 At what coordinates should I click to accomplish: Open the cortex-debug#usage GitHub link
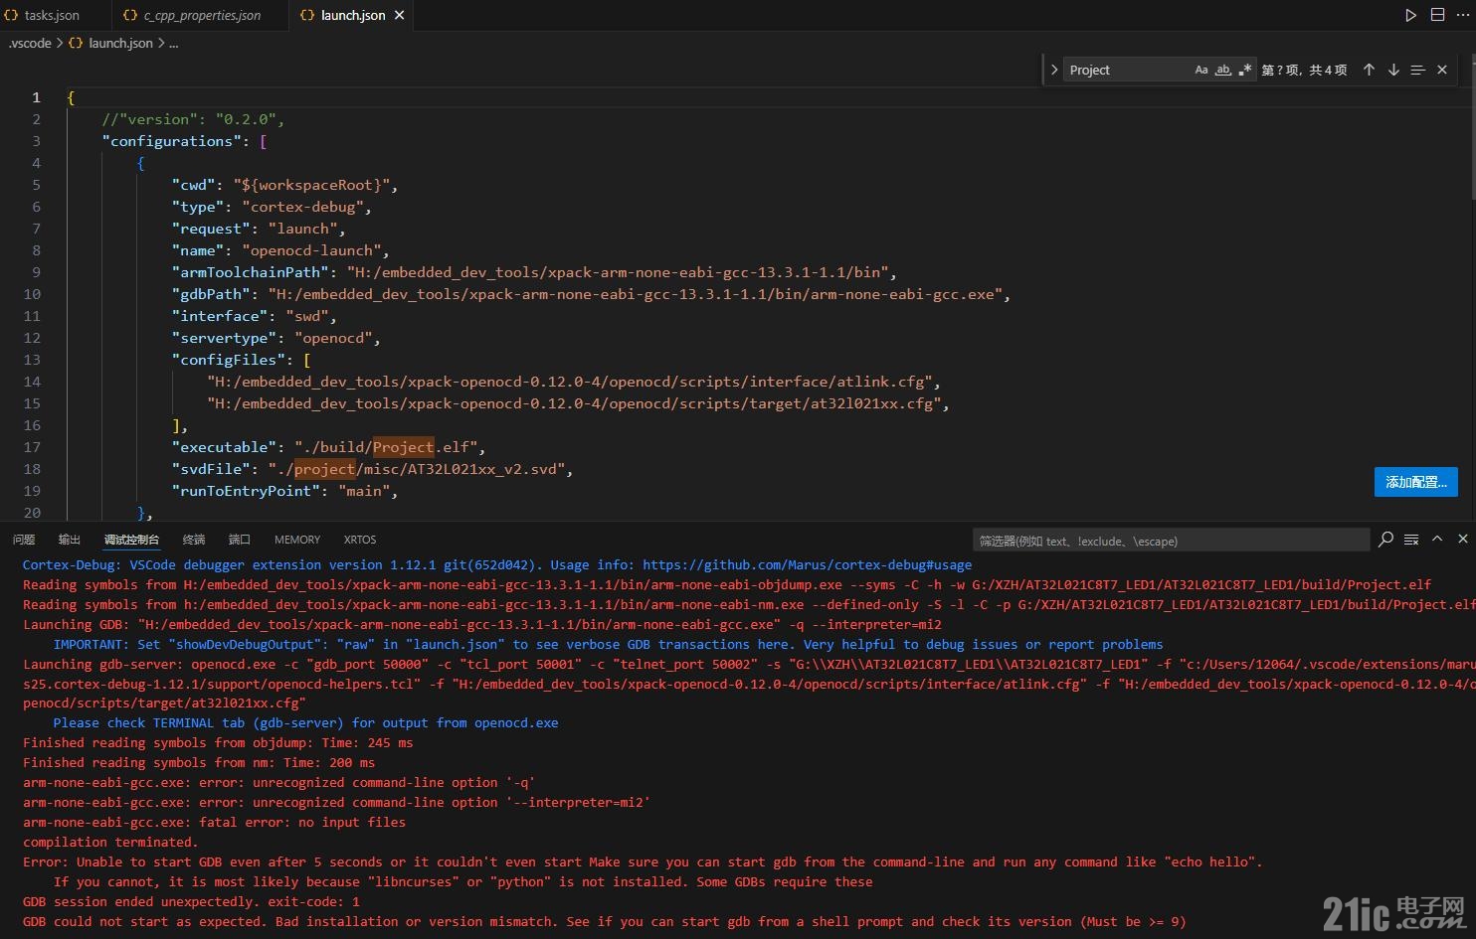point(807,564)
